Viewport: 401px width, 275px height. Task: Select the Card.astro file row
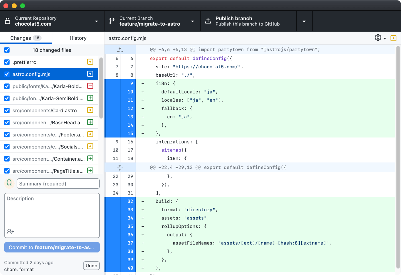(49, 110)
